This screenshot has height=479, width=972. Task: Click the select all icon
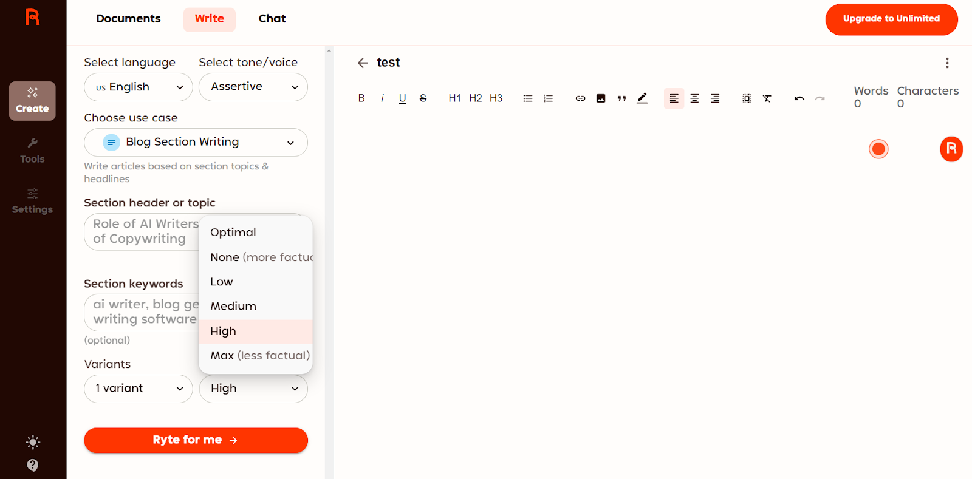click(x=747, y=98)
